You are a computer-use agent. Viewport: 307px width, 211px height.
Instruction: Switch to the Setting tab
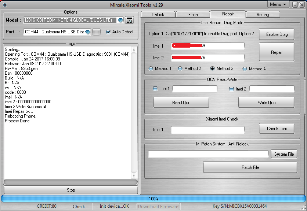(263, 14)
